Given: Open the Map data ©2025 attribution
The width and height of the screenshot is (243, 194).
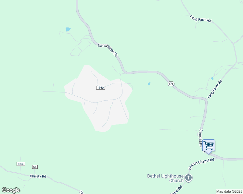Looking at the screenshot, I should (229, 191).
